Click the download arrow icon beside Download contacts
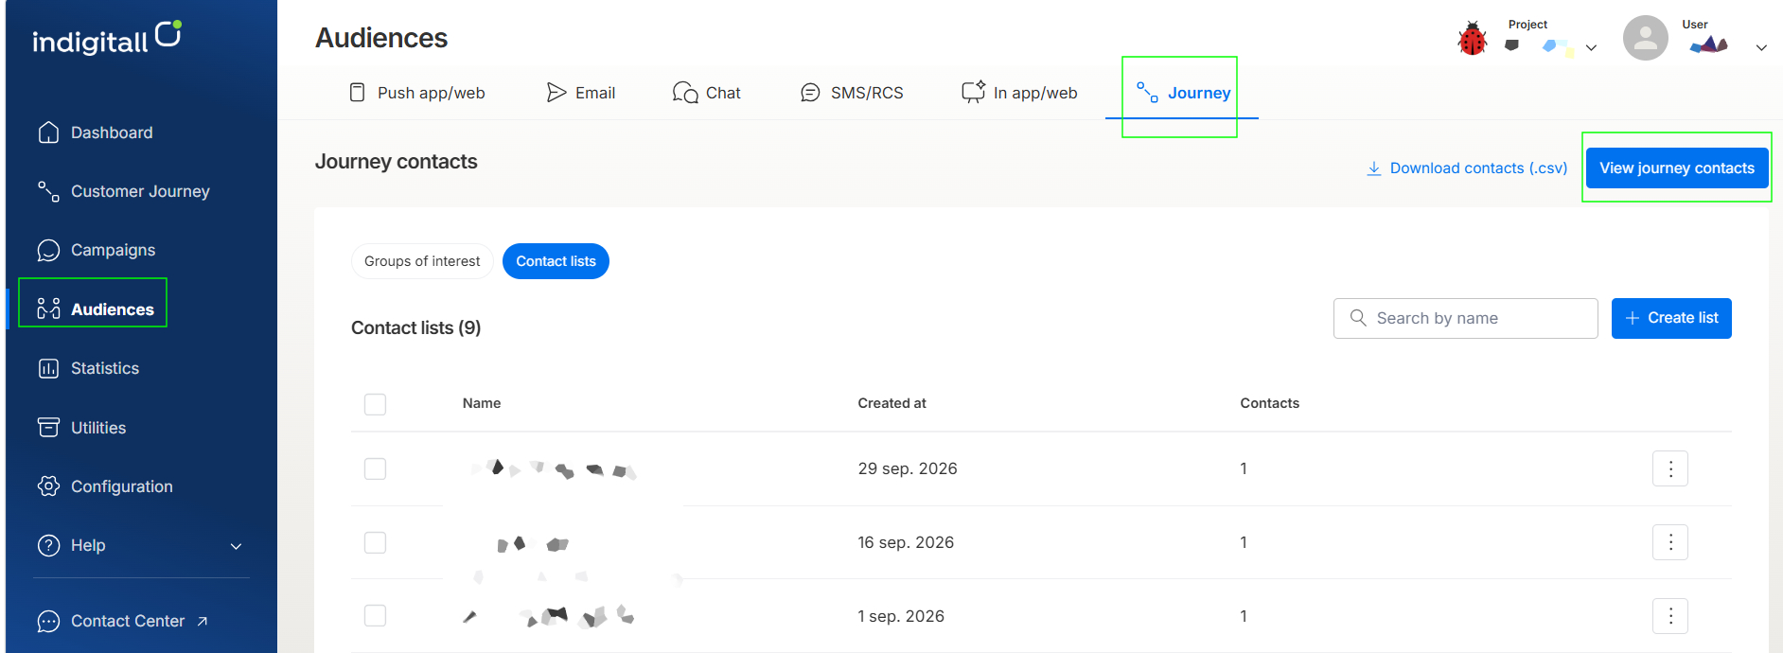This screenshot has height=653, width=1783. tap(1374, 168)
